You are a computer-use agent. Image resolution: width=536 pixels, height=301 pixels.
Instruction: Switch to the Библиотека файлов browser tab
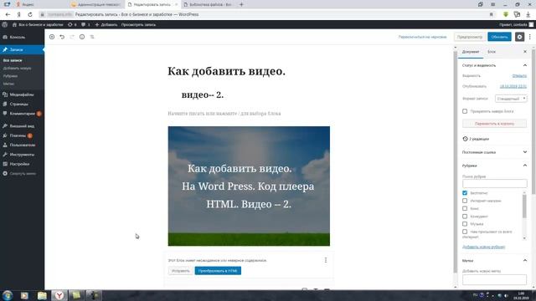click(209, 4)
